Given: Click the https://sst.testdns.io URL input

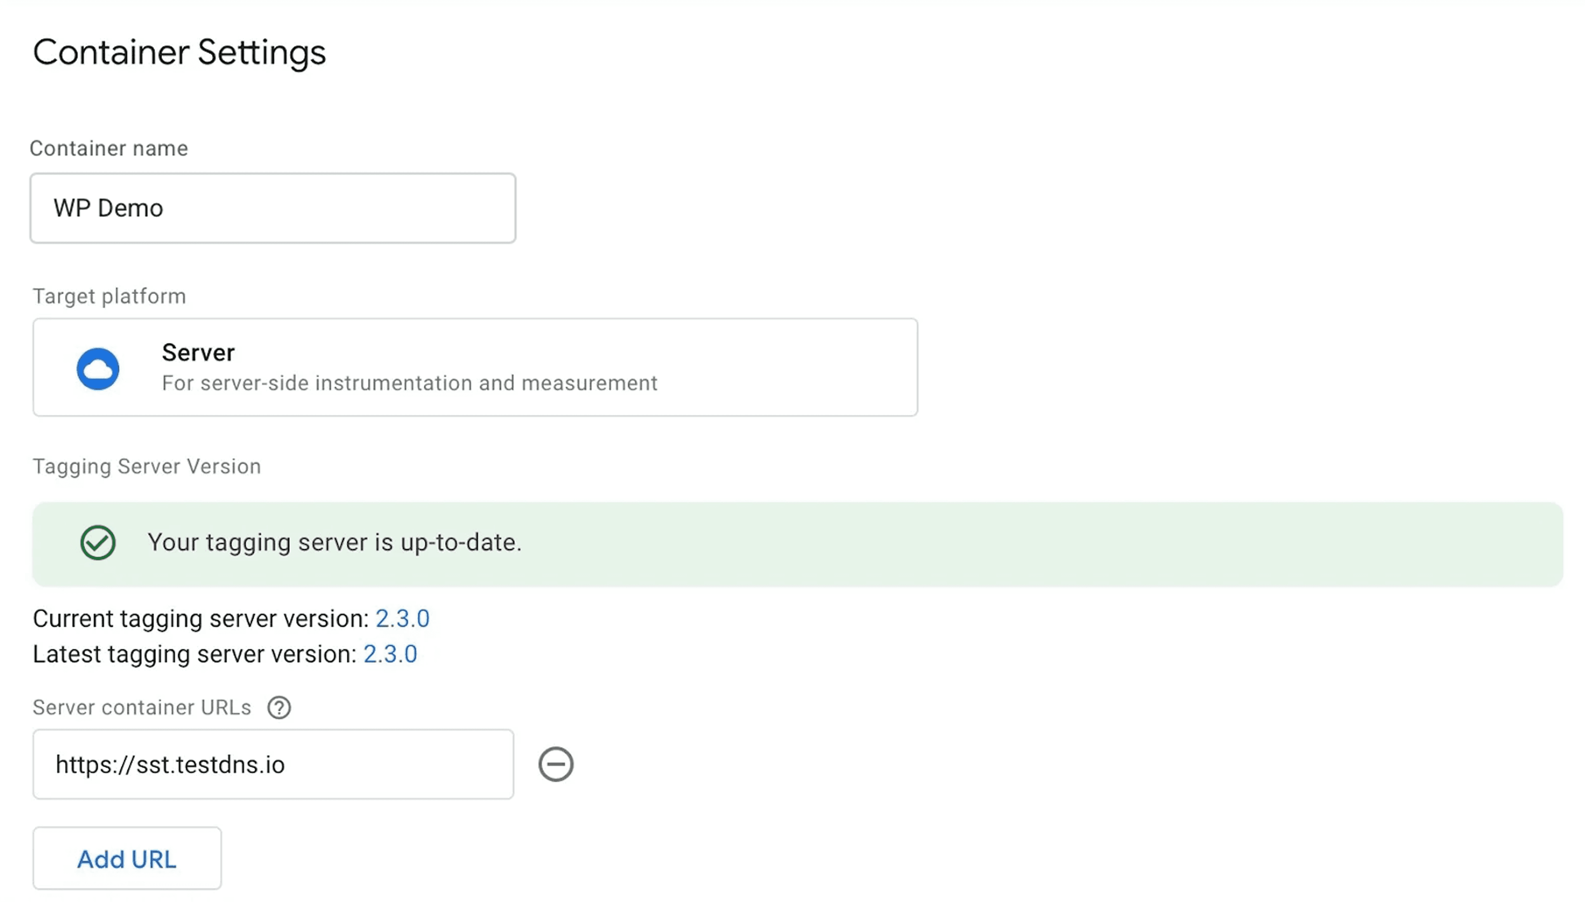Looking at the screenshot, I should 273,764.
